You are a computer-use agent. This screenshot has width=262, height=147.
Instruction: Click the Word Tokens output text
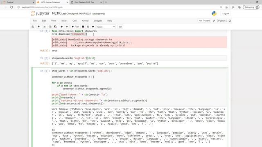[x=138, y=116]
